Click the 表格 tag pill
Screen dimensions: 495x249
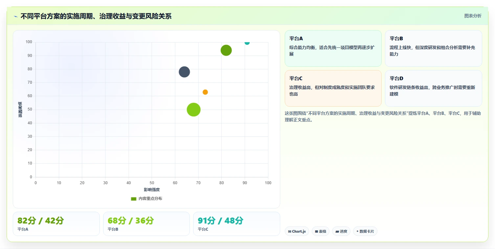tap(320, 231)
